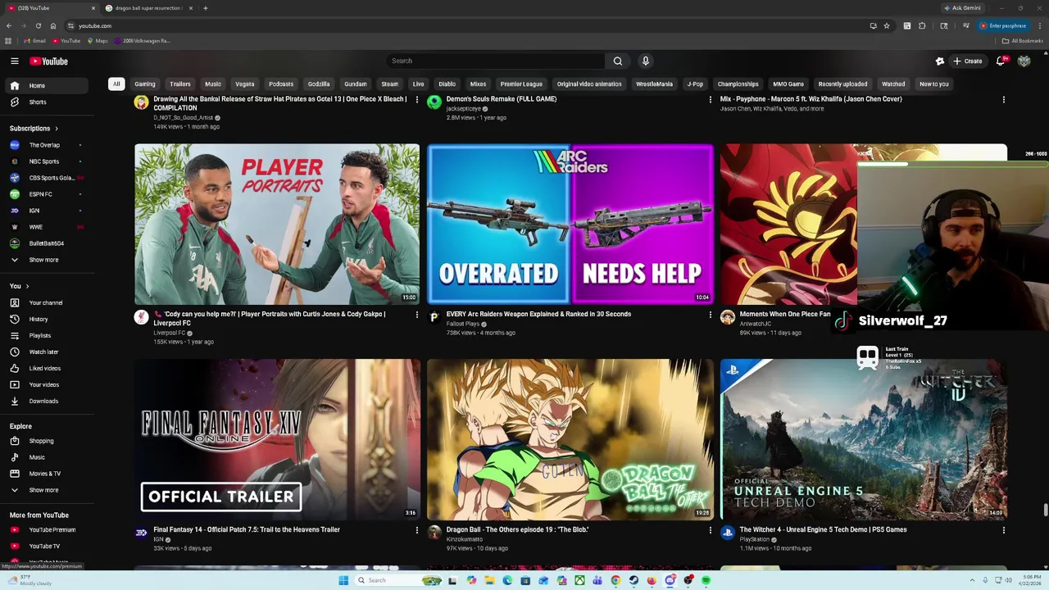The width and height of the screenshot is (1049, 590).
Task: Reload the page in browser
Action: tap(38, 25)
